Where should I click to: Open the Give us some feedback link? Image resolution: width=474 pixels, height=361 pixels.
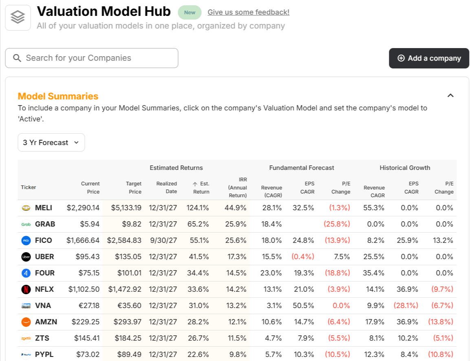pos(248,12)
